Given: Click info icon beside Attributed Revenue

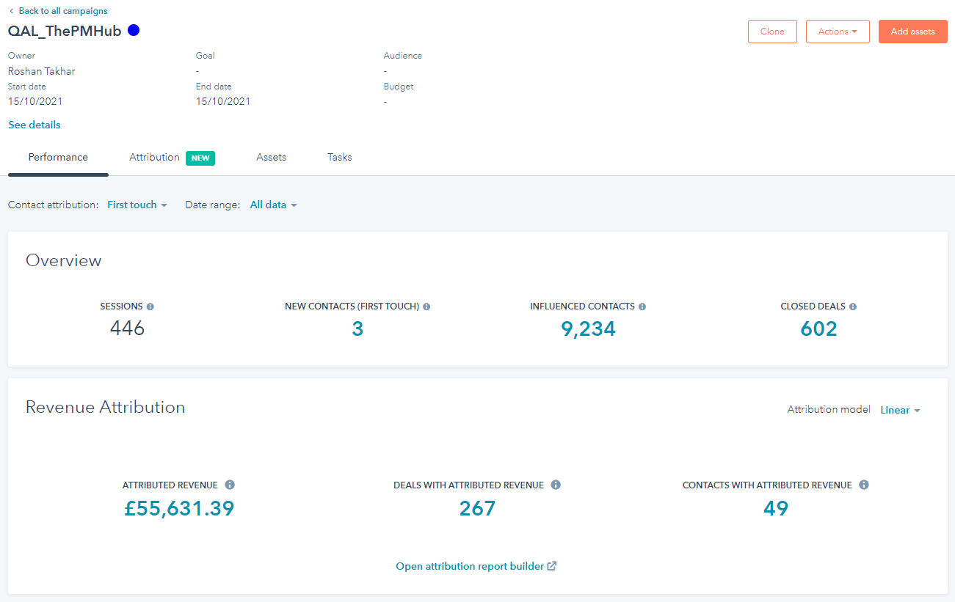Looking at the screenshot, I should pos(230,485).
